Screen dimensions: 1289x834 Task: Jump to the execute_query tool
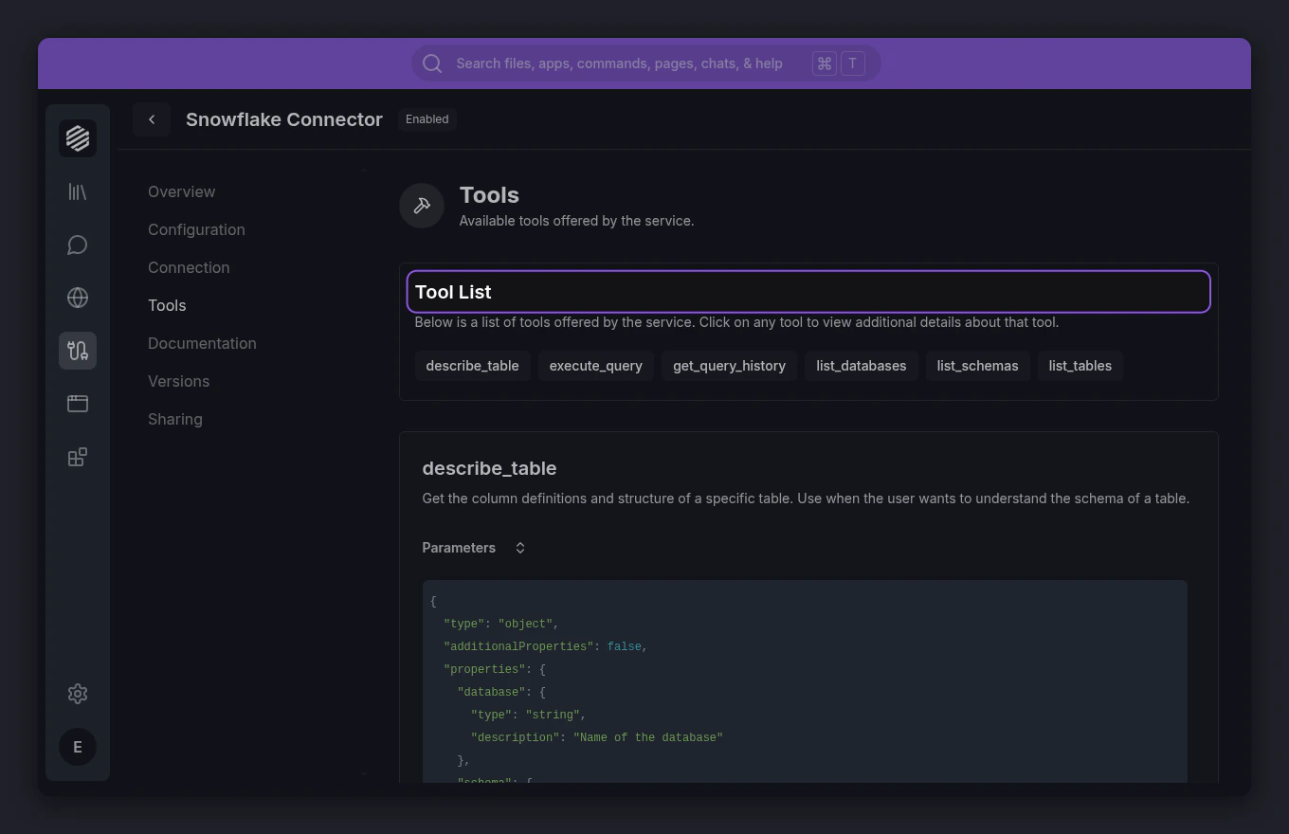click(596, 366)
